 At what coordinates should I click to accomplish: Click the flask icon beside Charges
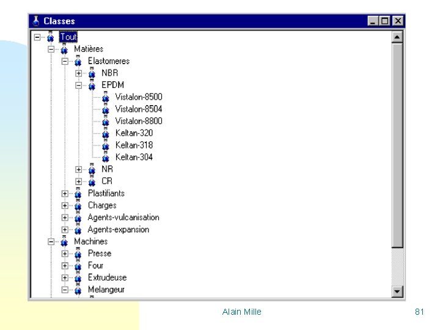click(x=78, y=206)
